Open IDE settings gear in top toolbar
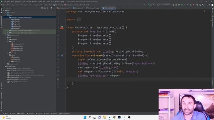 [210, 5]
